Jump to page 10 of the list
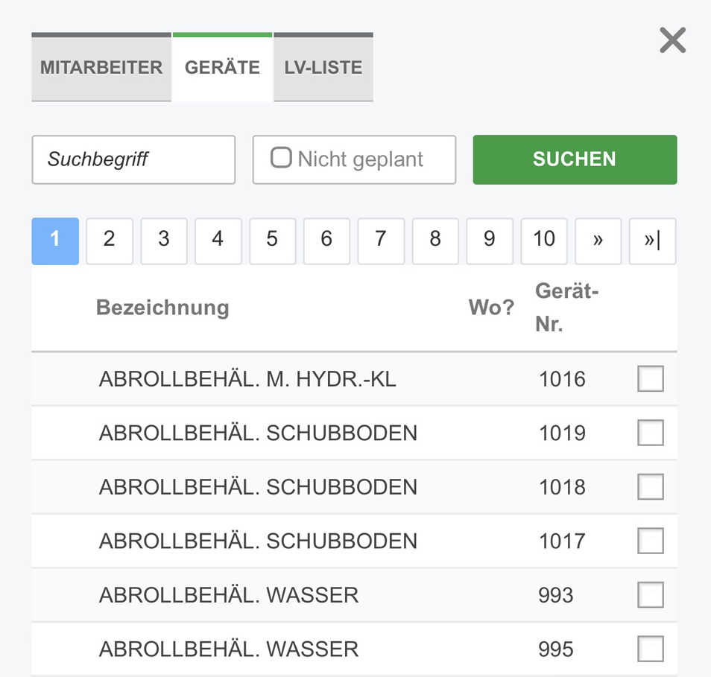The width and height of the screenshot is (711, 677). (544, 240)
